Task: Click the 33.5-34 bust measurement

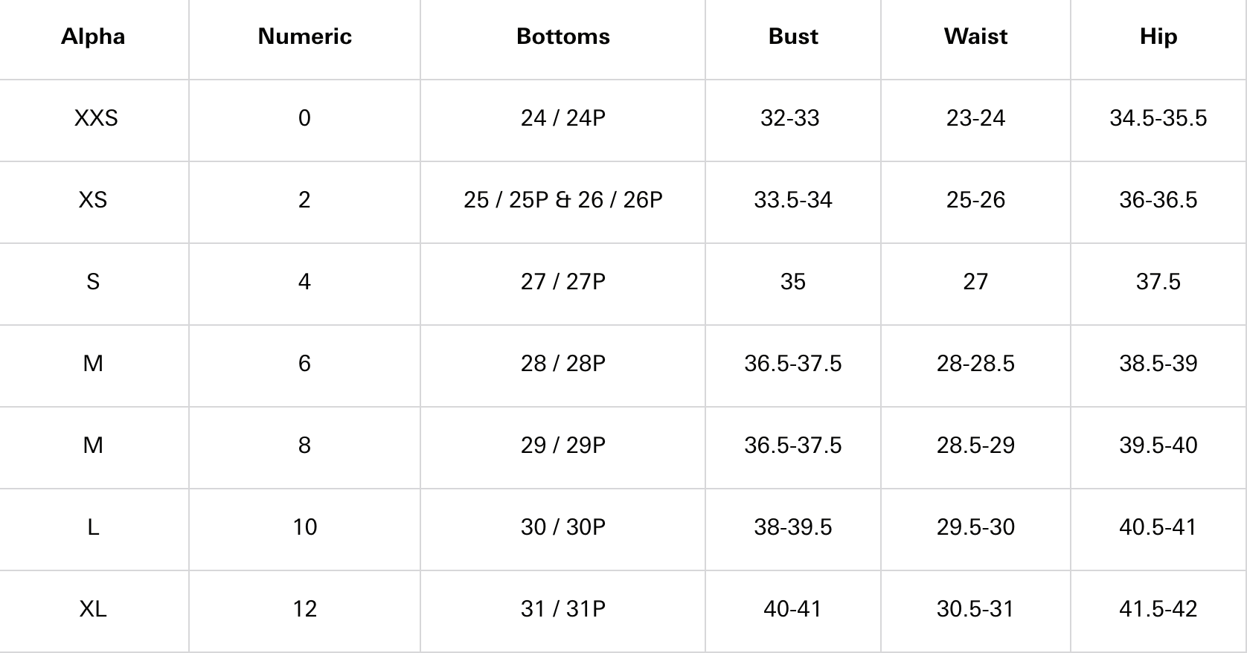Action: (793, 200)
